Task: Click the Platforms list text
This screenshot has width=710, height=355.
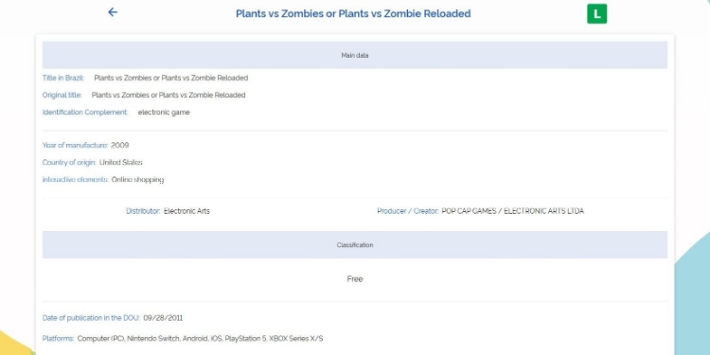Action: coord(200,339)
